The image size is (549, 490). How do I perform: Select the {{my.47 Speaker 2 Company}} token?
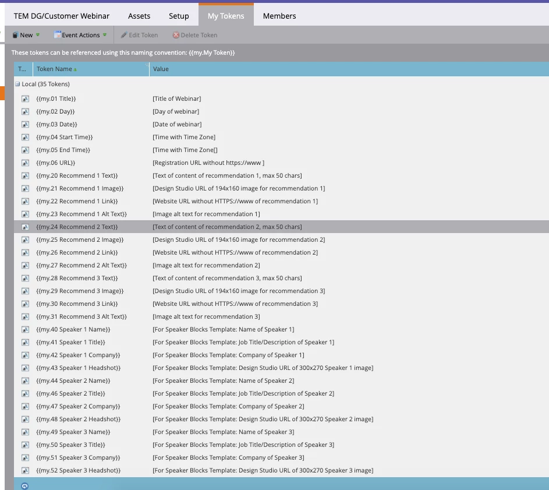click(78, 407)
